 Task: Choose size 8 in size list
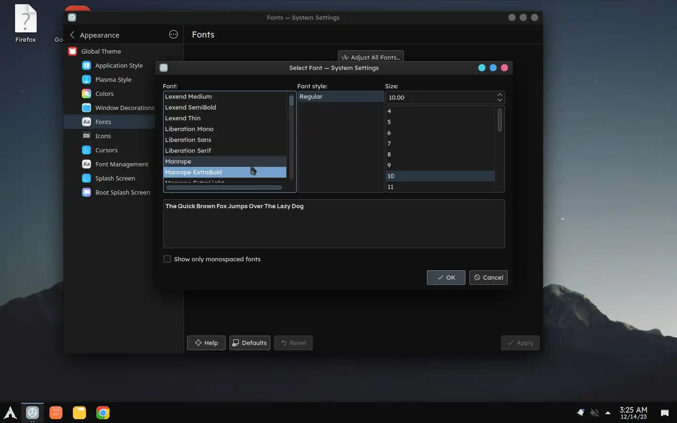[x=440, y=154]
